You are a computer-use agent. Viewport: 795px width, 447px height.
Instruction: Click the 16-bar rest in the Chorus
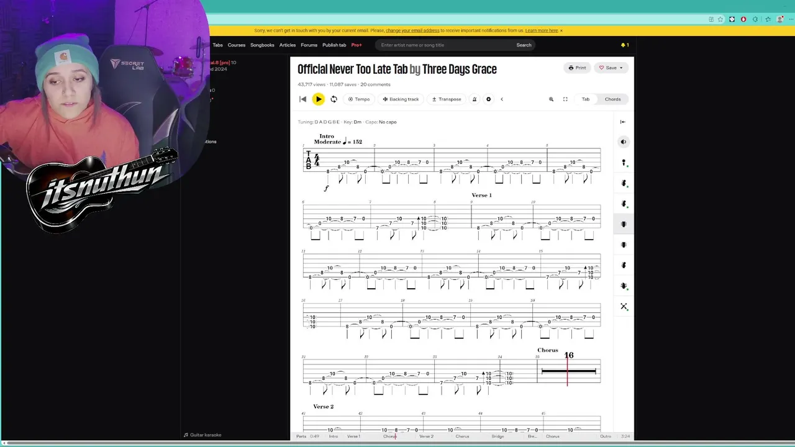point(568,371)
